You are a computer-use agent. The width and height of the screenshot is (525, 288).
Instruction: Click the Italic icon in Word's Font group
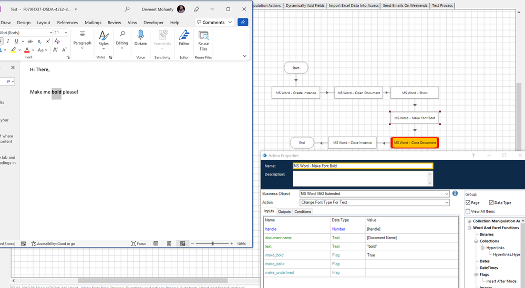8,41
